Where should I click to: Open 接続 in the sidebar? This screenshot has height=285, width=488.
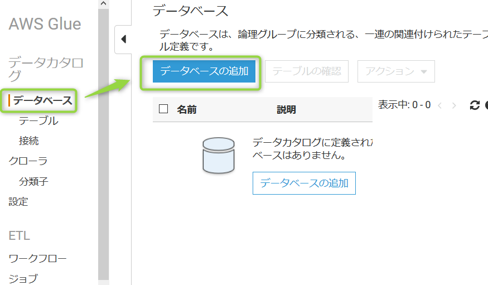point(28,141)
